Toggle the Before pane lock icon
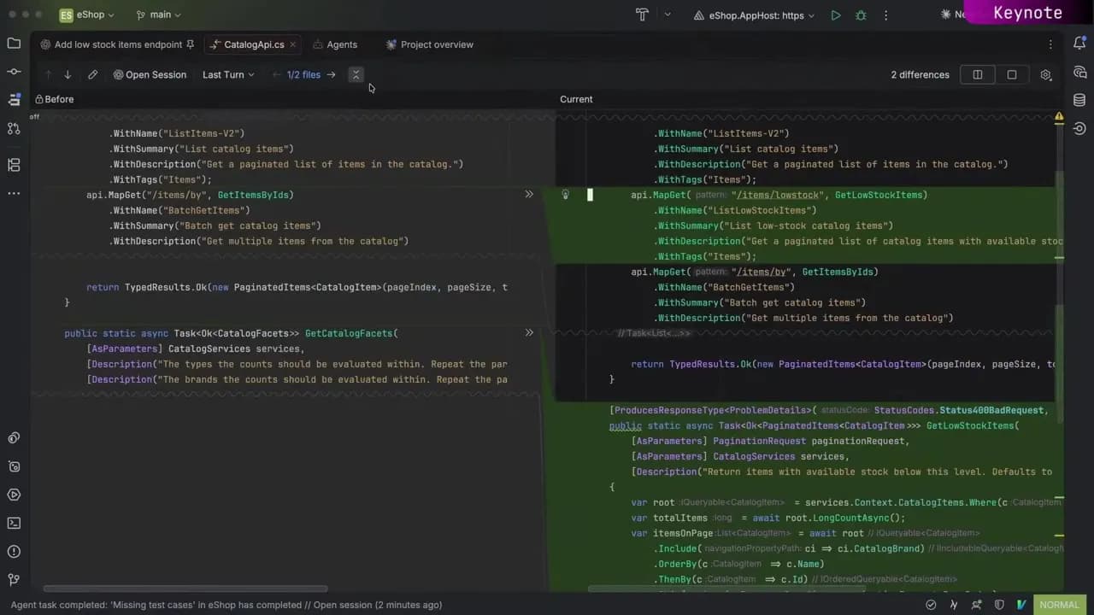 point(39,100)
